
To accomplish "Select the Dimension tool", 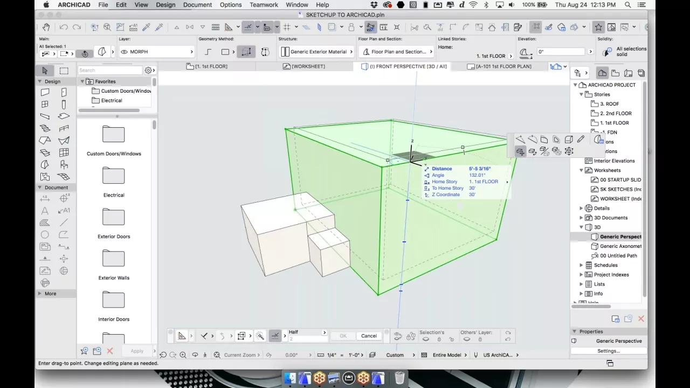I will tap(45, 199).
